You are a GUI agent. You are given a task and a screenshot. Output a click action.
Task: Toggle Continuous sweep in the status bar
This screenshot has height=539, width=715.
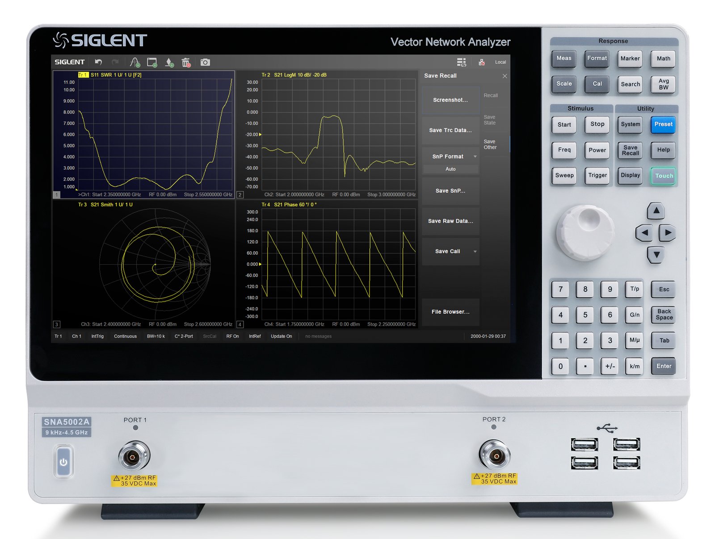pos(125,336)
